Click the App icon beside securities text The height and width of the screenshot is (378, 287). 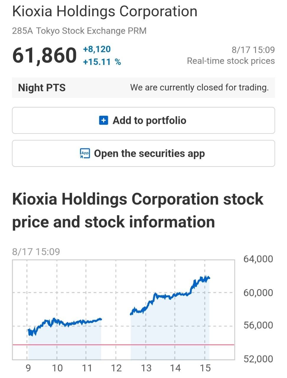point(85,154)
